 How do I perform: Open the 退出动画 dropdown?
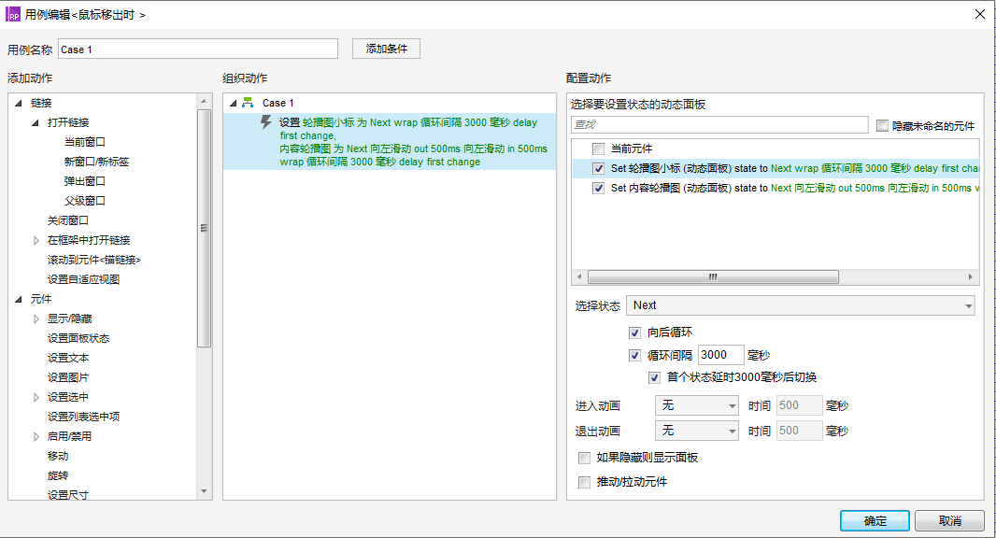(697, 431)
